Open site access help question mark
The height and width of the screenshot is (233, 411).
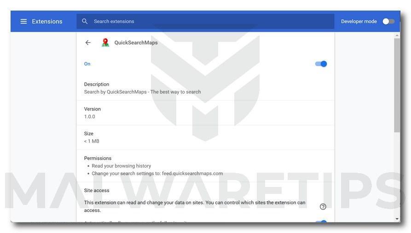pyautogui.click(x=323, y=206)
